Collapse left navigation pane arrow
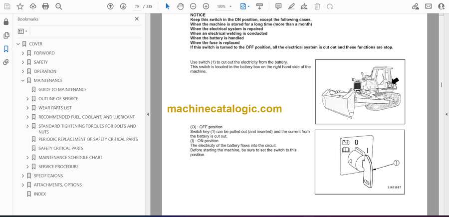Viewport: 449px width, 217px height. (x=148, y=114)
